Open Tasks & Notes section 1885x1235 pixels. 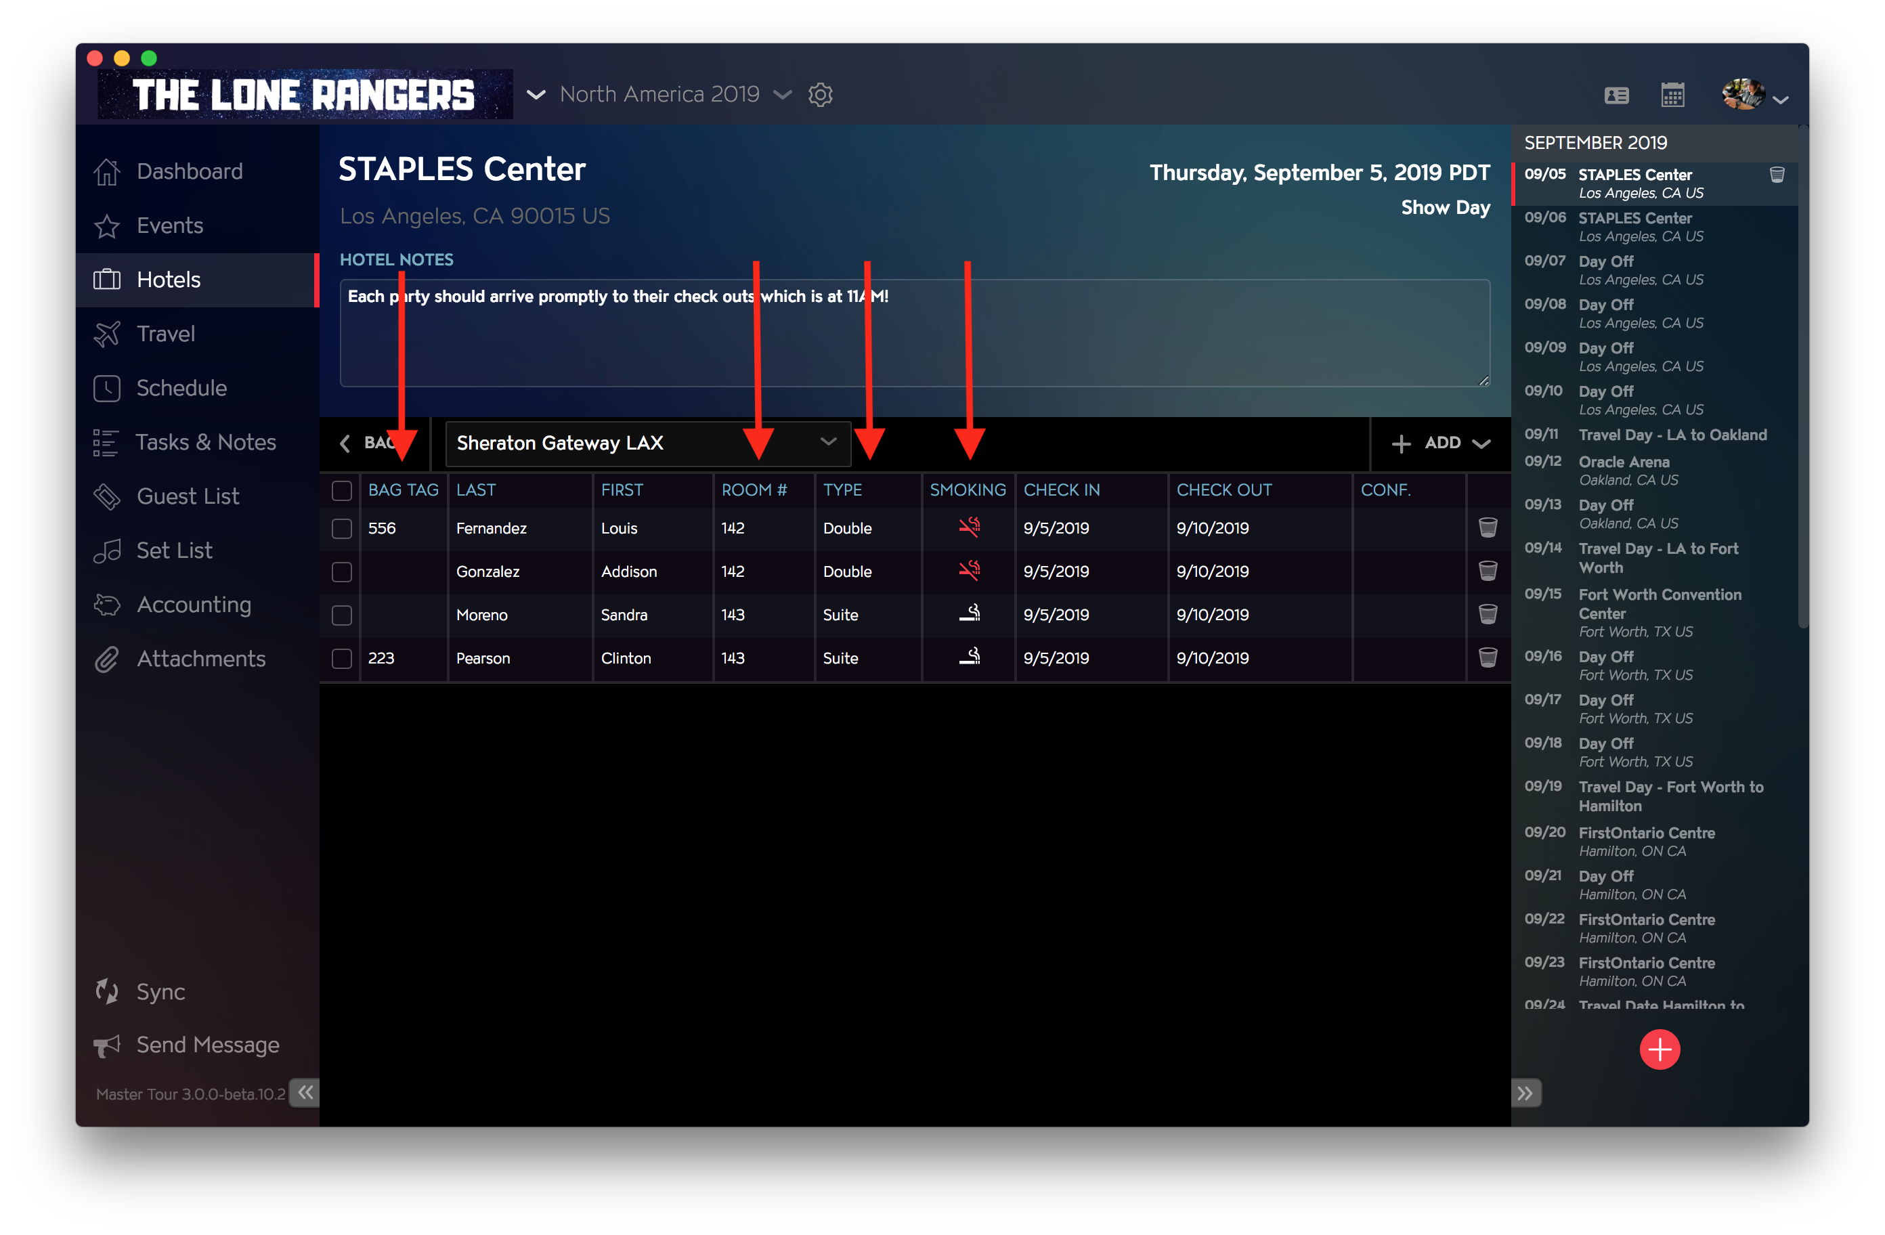point(197,442)
